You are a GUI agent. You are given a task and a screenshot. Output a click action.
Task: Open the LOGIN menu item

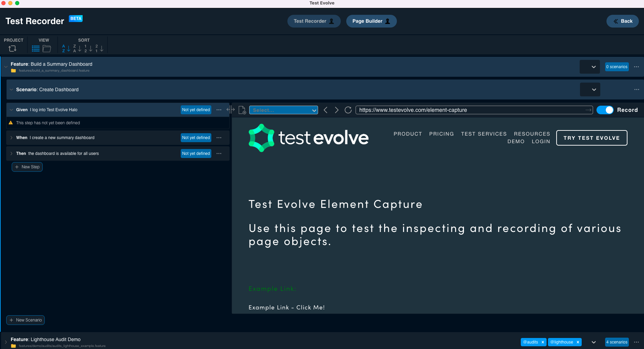[541, 141]
